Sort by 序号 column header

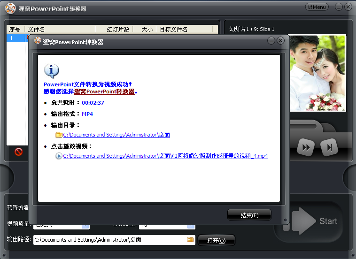(x=15, y=30)
